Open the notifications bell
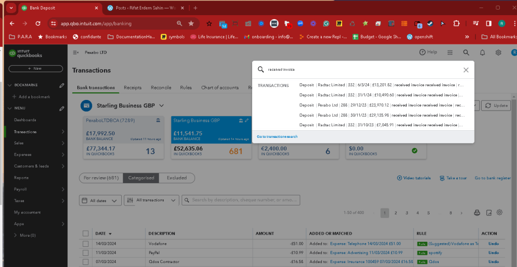The width and height of the screenshot is (517, 267). (x=482, y=52)
